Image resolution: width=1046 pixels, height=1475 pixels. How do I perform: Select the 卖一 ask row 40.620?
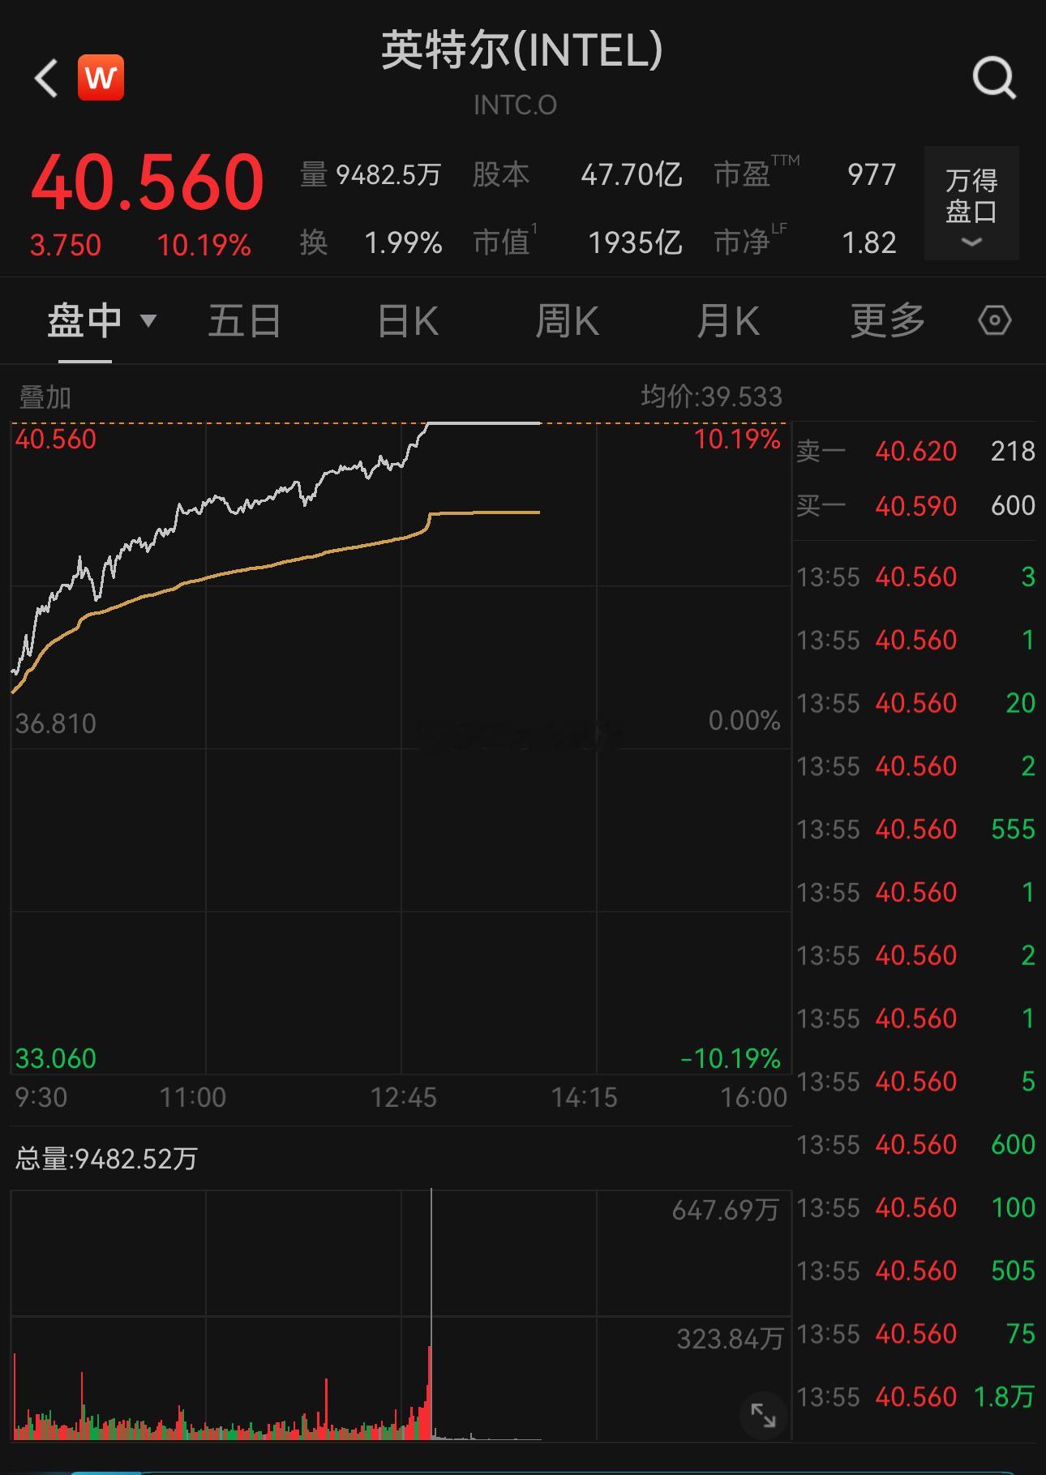[915, 451]
